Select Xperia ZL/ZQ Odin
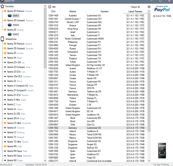173x166 pixels. [x=16, y=114]
